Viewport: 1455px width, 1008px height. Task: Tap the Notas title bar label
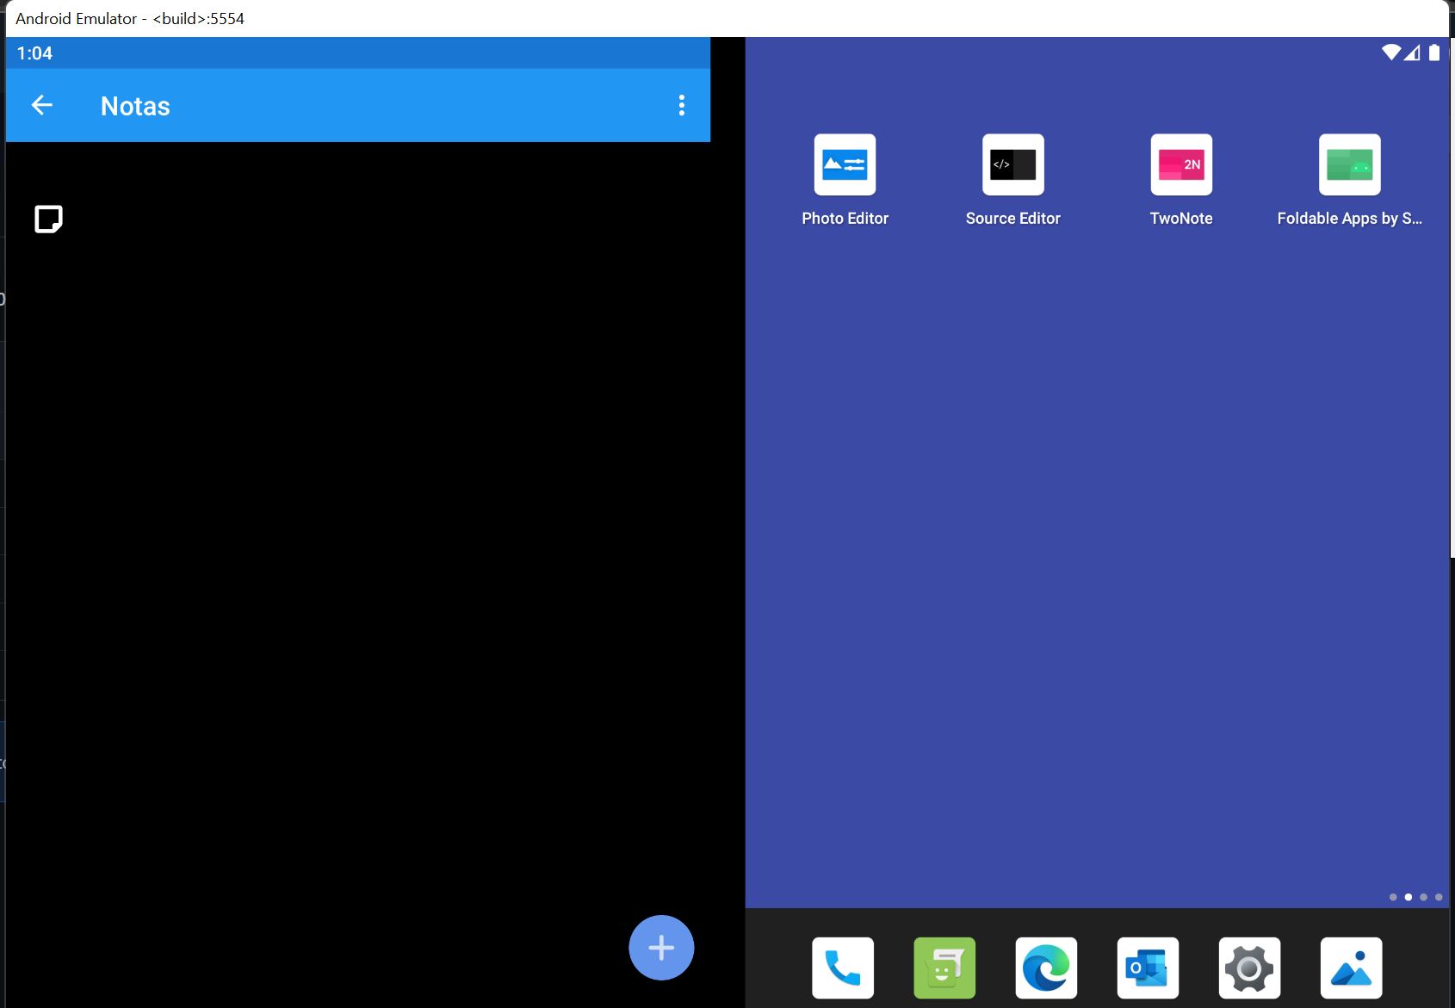coord(134,106)
